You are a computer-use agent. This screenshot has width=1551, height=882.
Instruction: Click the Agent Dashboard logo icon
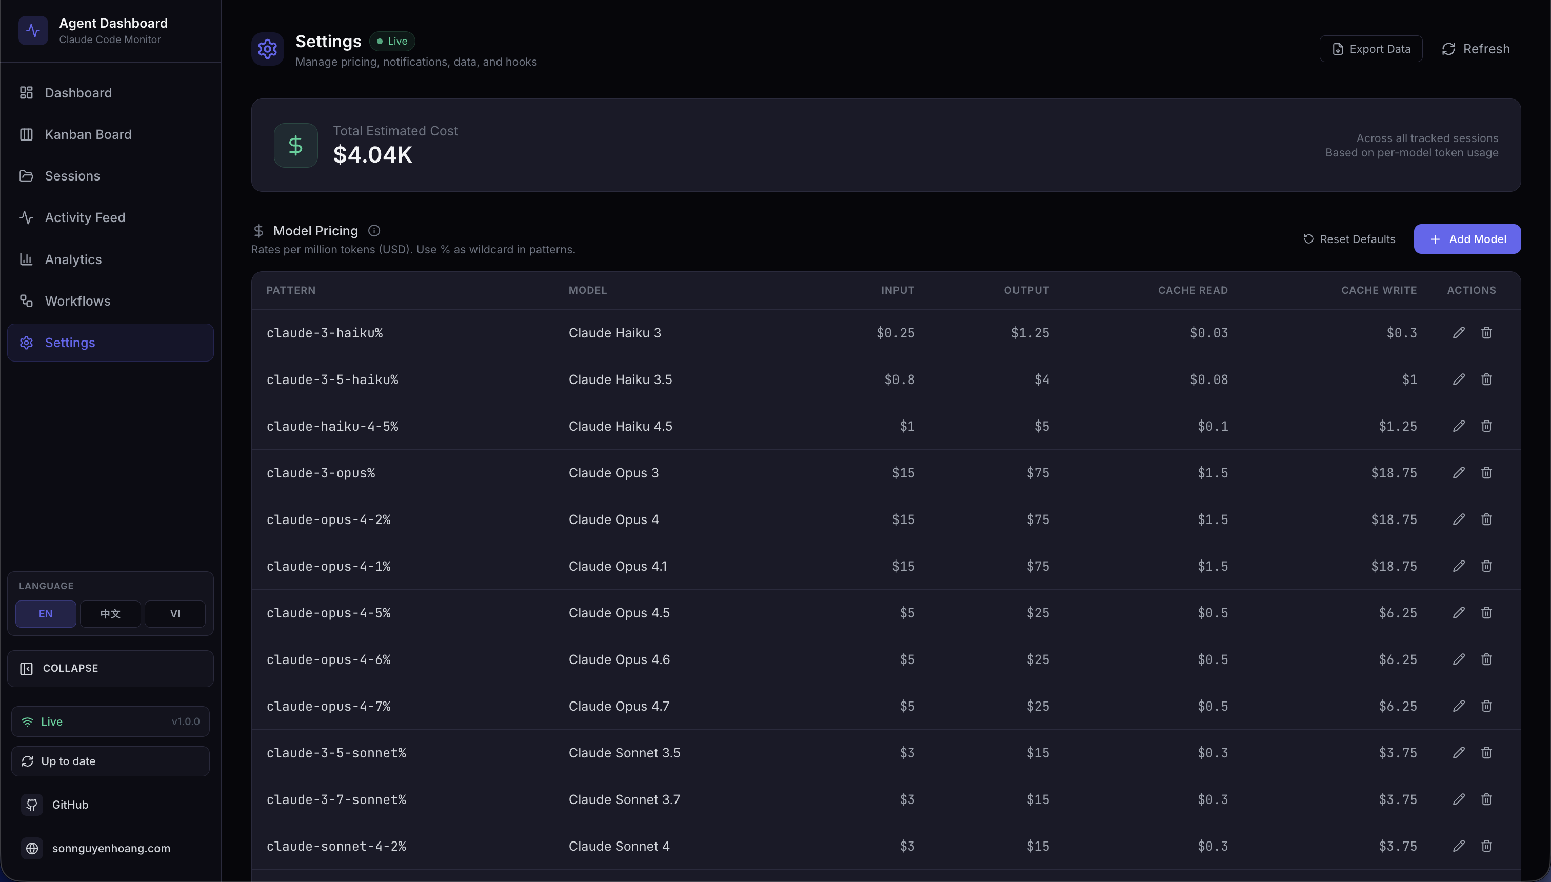pos(33,30)
